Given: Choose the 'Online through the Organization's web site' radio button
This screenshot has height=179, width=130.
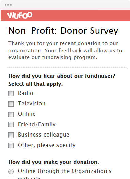Looking at the screenshot, I should [x=11, y=172].
